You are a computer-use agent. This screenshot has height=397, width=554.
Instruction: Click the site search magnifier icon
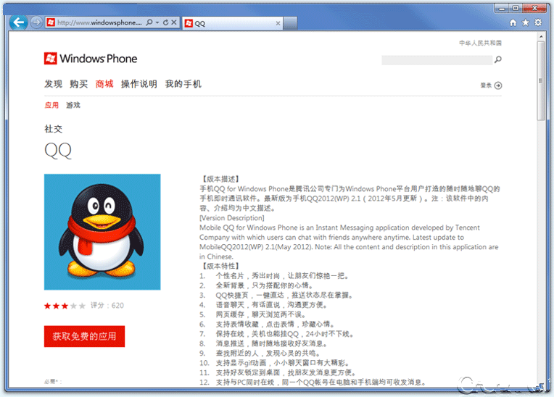pos(498,59)
